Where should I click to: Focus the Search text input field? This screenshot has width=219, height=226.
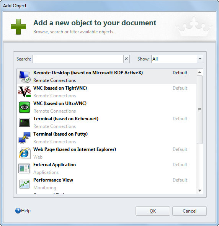[78, 59]
